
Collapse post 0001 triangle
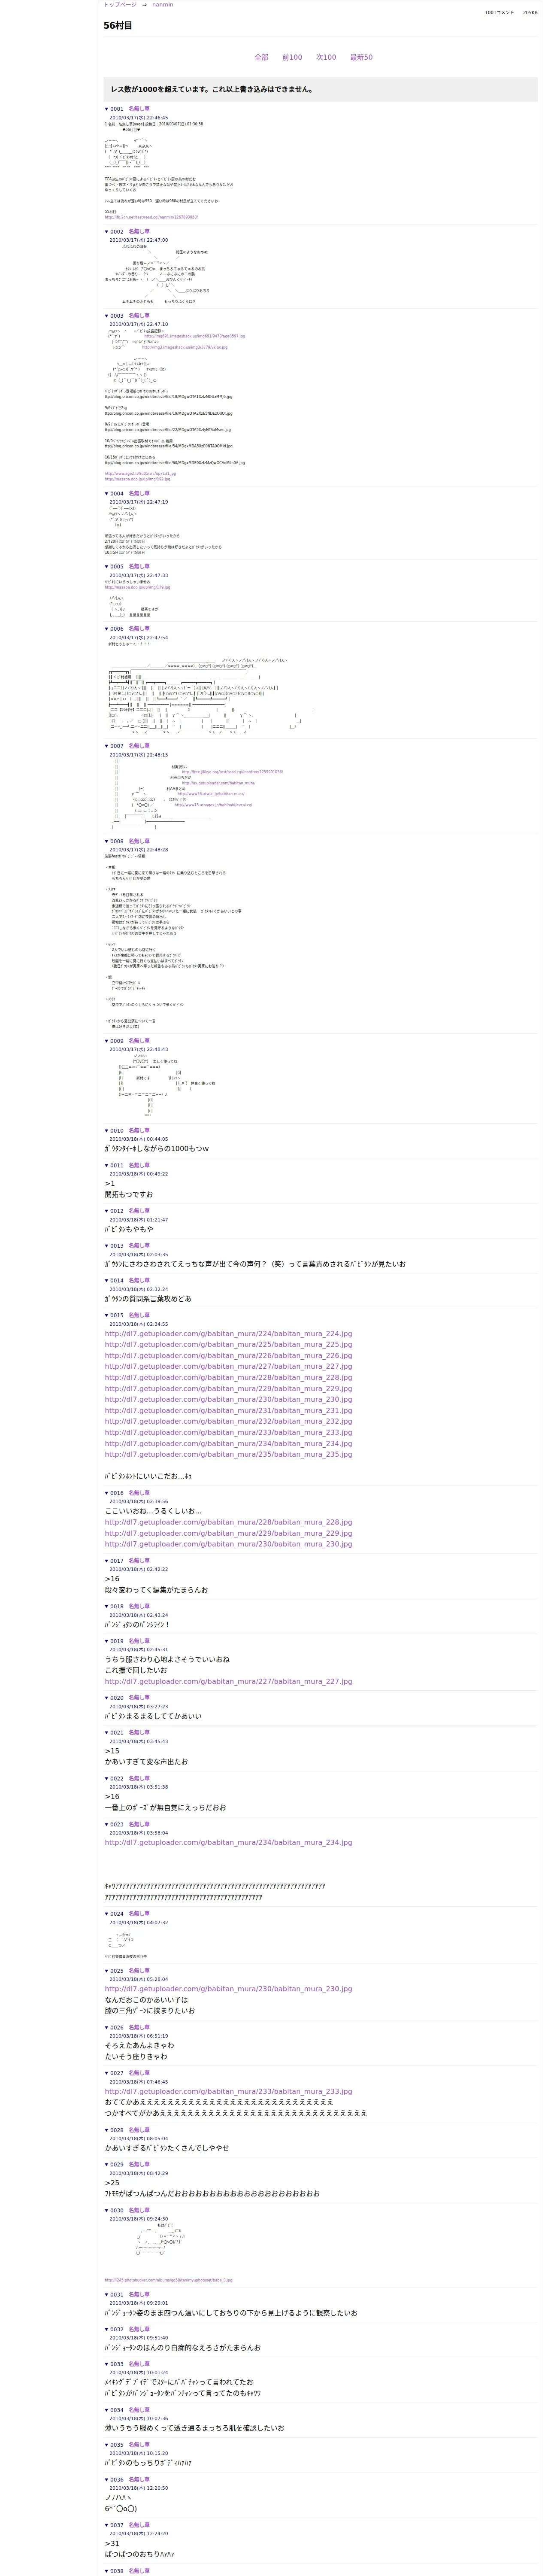(107, 109)
